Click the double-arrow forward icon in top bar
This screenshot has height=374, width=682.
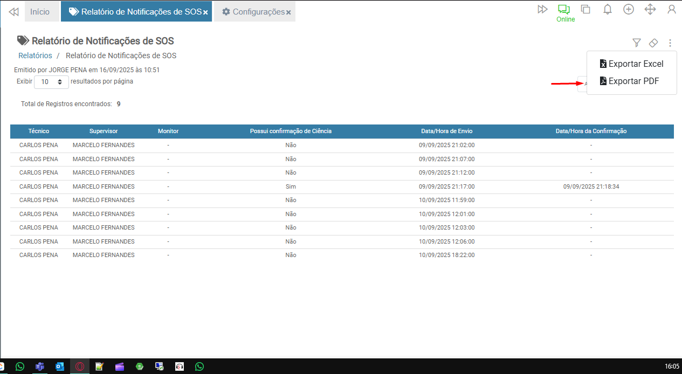pyautogui.click(x=543, y=10)
